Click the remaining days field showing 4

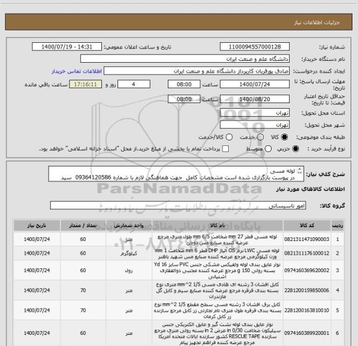[x=134, y=84]
